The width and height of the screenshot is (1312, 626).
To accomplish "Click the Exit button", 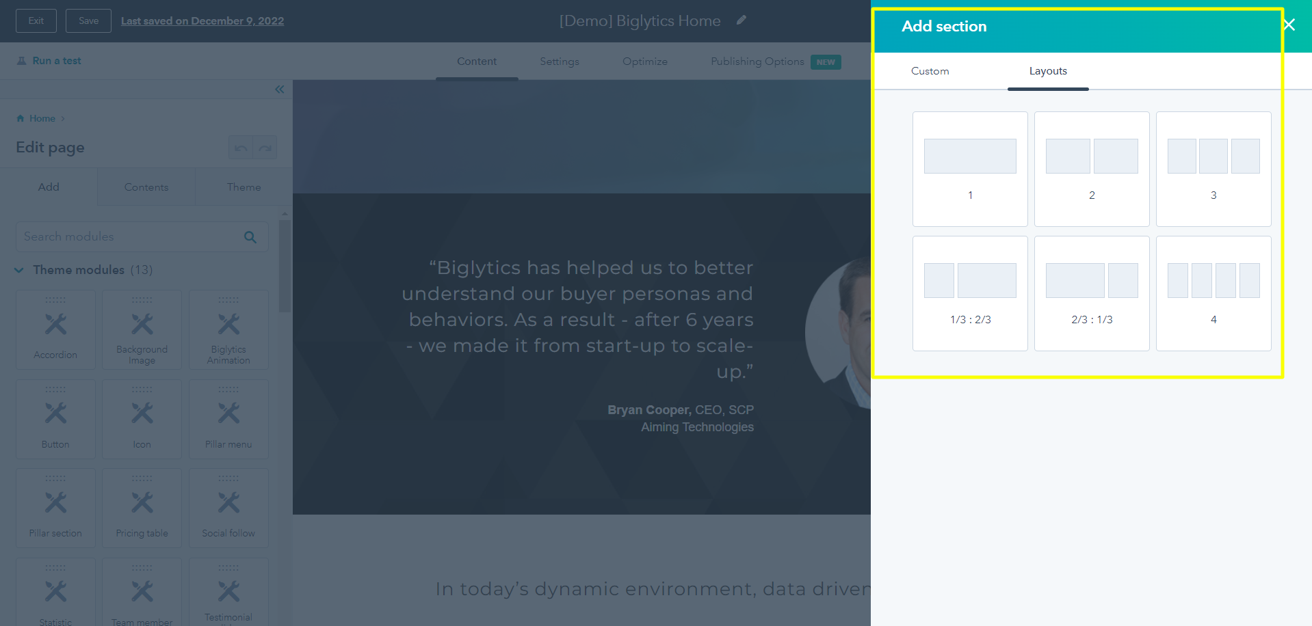I will pyautogui.click(x=36, y=21).
